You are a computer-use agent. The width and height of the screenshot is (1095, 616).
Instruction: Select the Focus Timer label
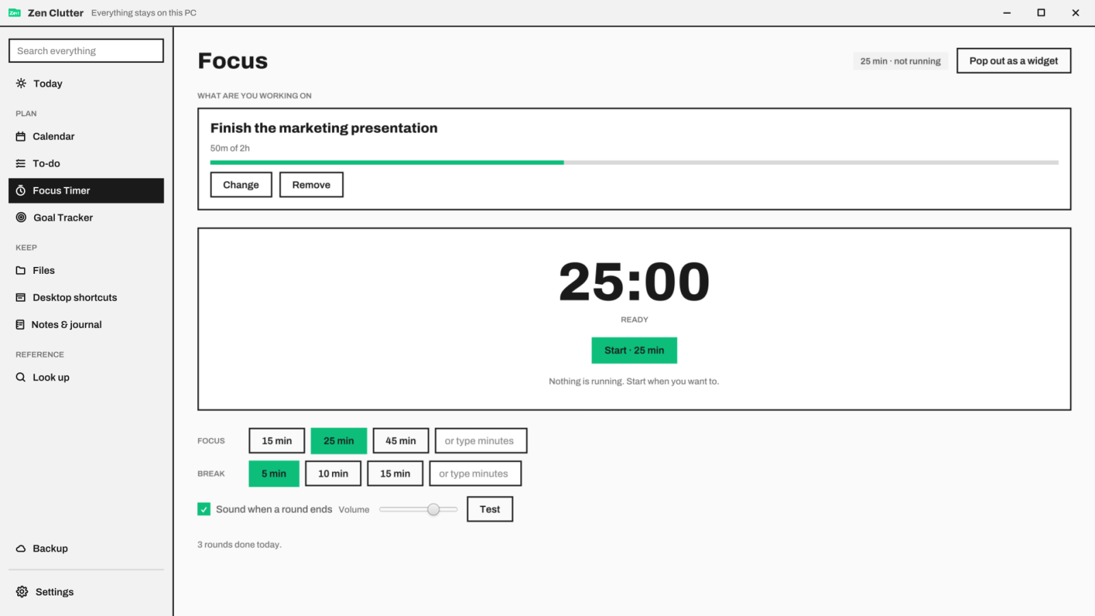tap(62, 190)
